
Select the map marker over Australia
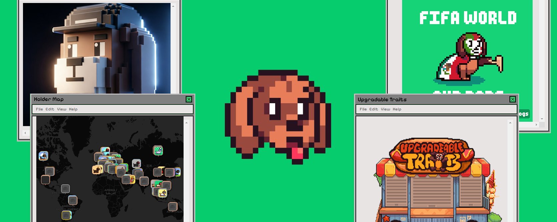[173, 206]
